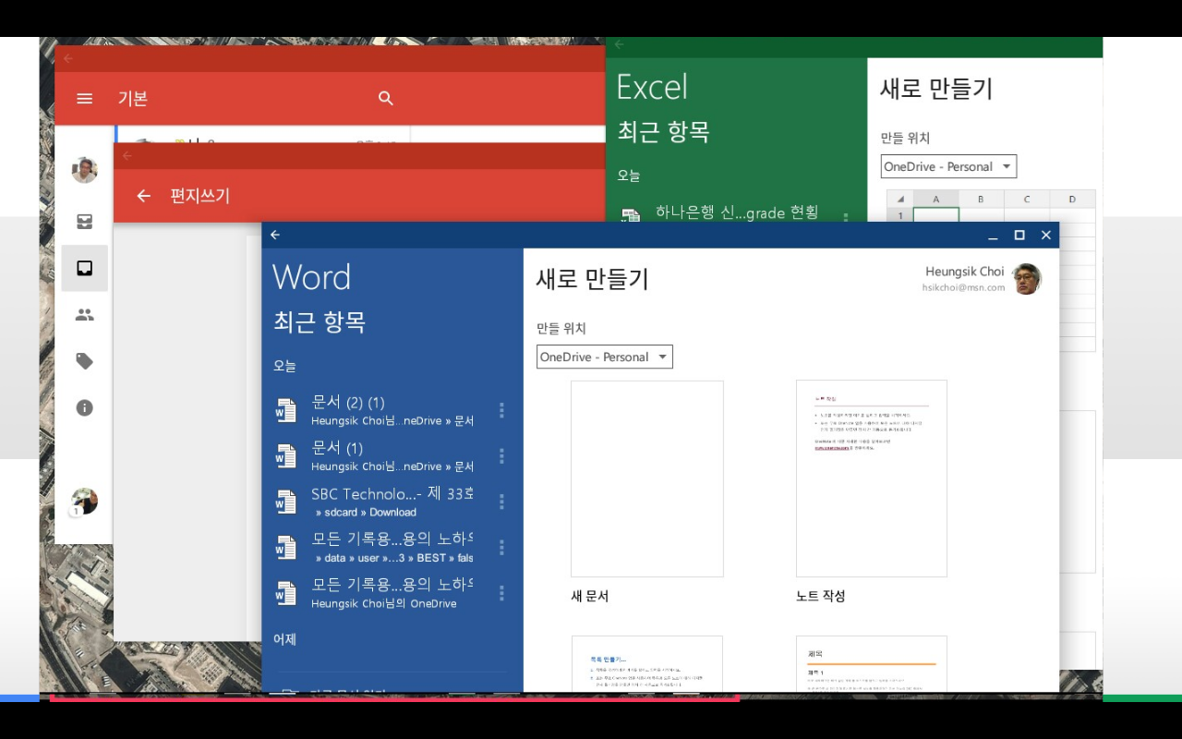Minimize the Word window

994,236
